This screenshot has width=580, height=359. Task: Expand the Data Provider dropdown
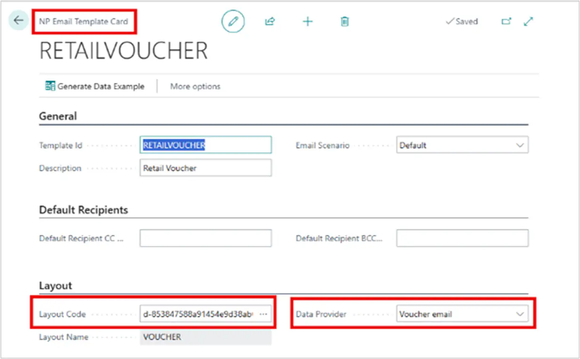pos(462,314)
